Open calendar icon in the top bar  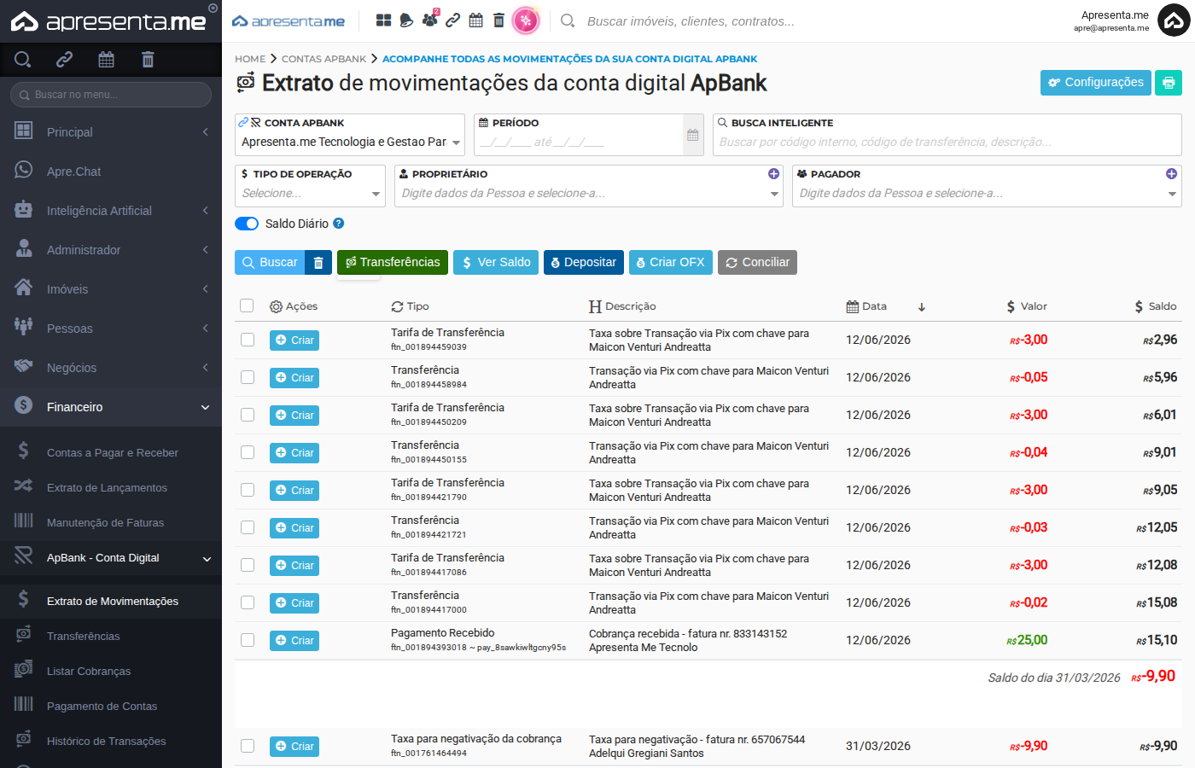[476, 20]
